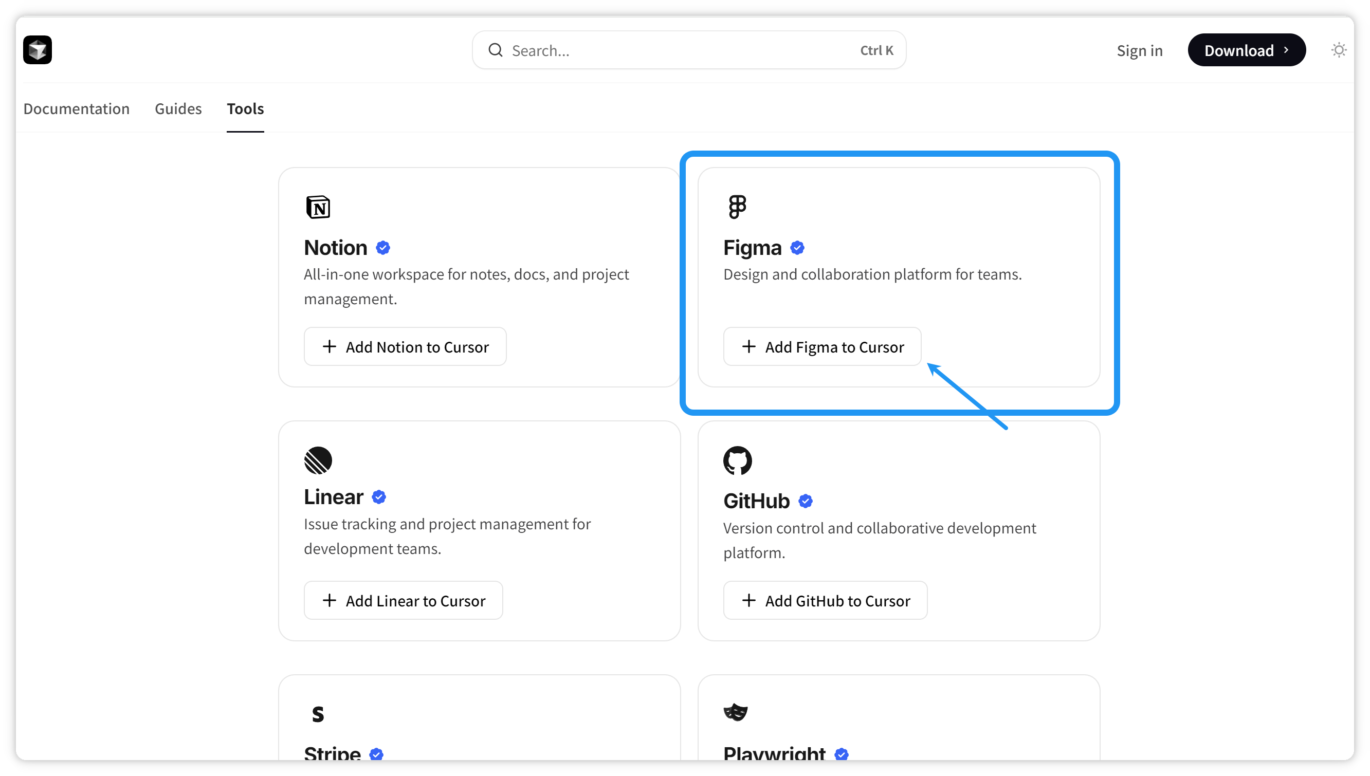The image size is (1370, 776).
Task: Click the chevron arrow in Download button
Action: pos(1286,50)
